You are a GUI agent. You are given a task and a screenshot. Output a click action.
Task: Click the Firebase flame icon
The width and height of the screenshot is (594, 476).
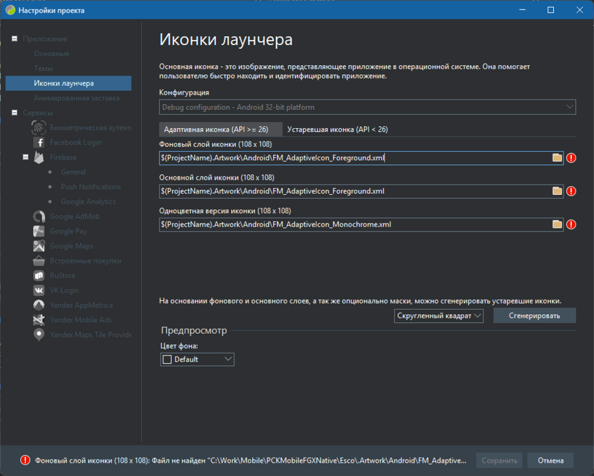39,157
